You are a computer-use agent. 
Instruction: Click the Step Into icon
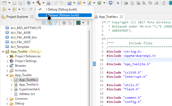point(144,3)
